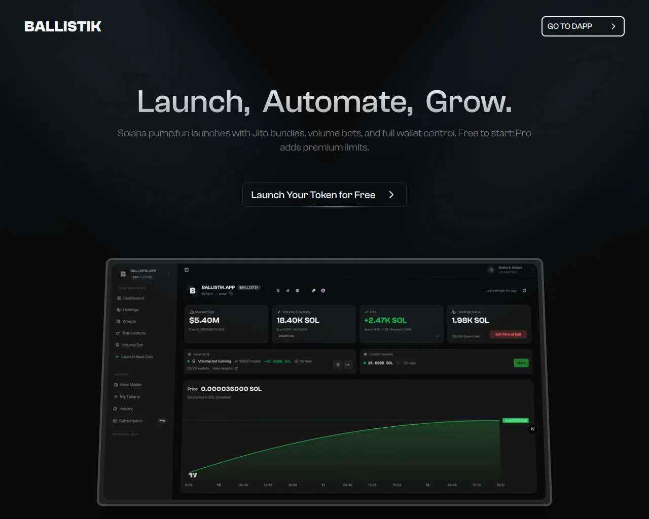Click Launch New Coin in sidebar
This screenshot has width=649, height=519.
(134, 357)
